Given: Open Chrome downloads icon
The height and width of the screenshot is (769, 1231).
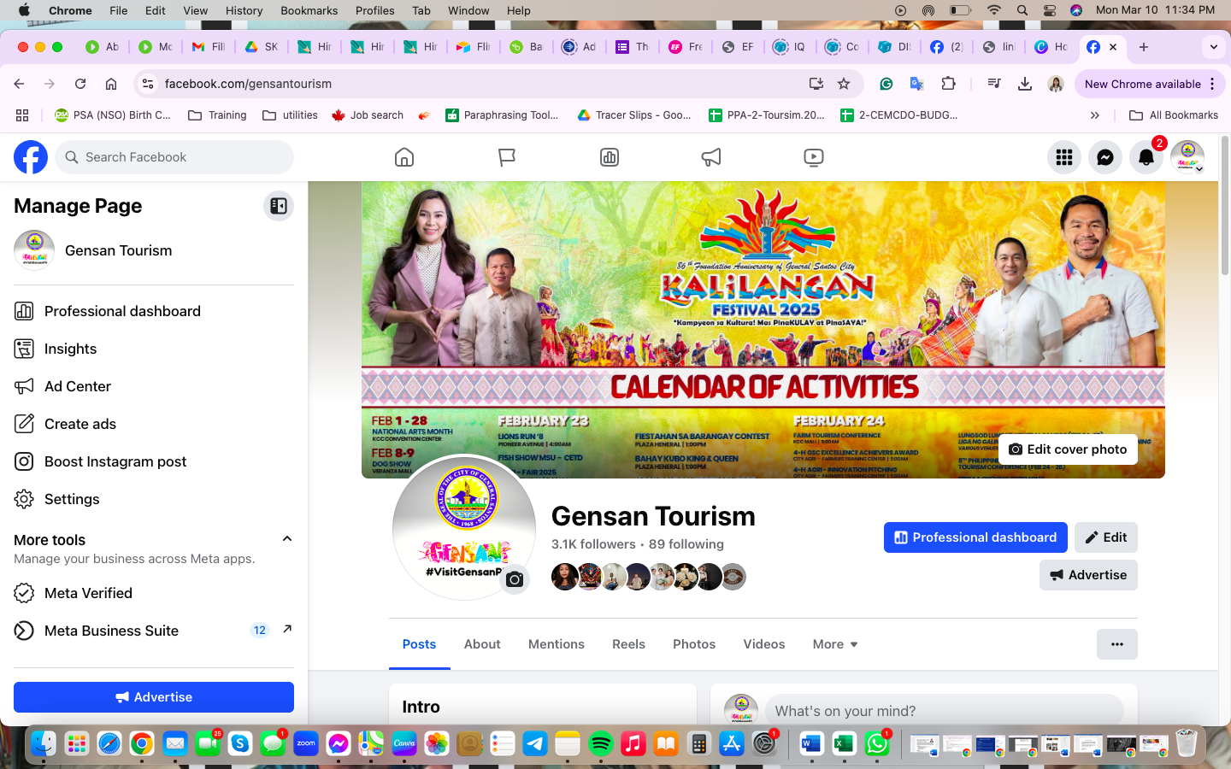Looking at the screenshot, I should point(1025,84).
